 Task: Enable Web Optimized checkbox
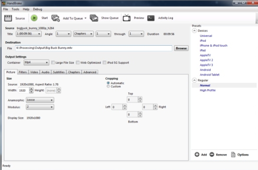coord(78,63)
